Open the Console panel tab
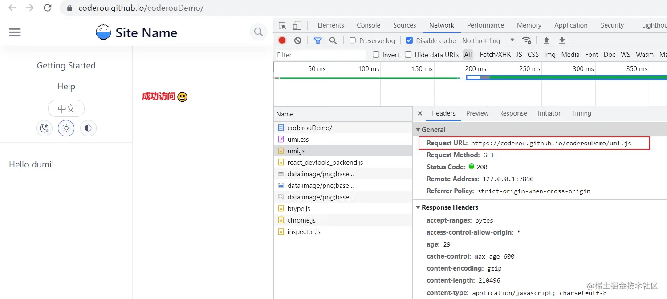Image resolution: width=667 pixels, height=299 pixels. click(369, 25)
